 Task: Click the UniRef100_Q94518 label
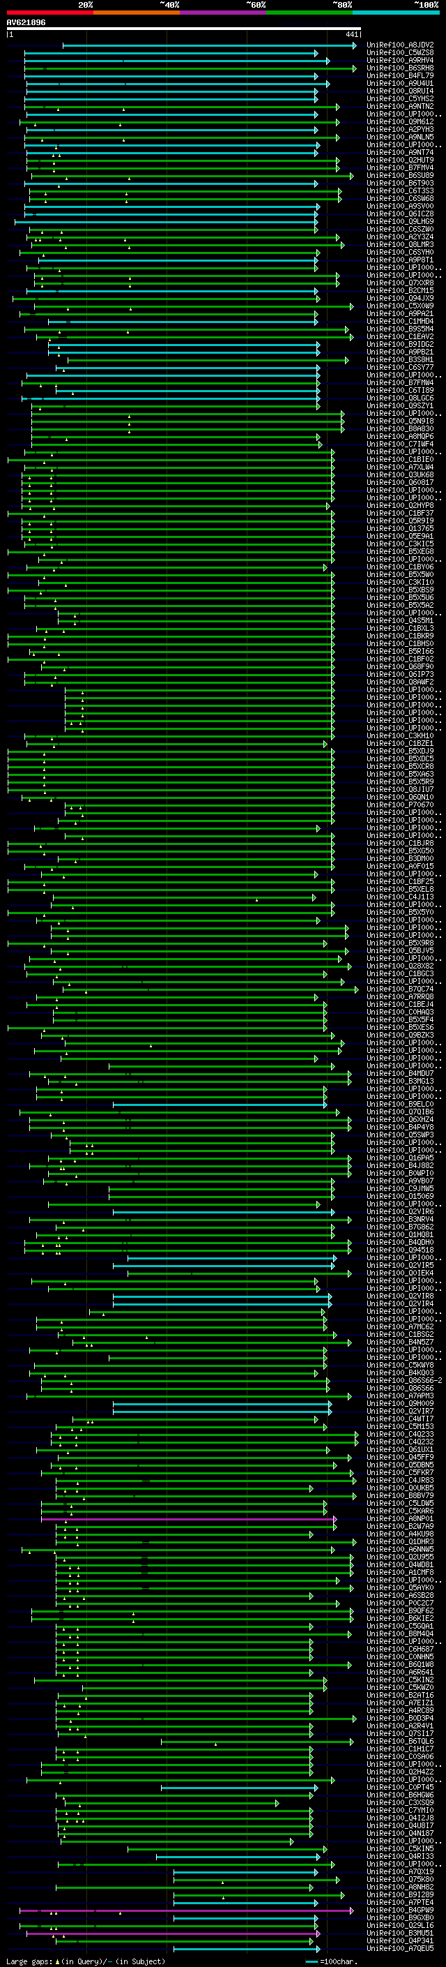(x=400, y=1250)
